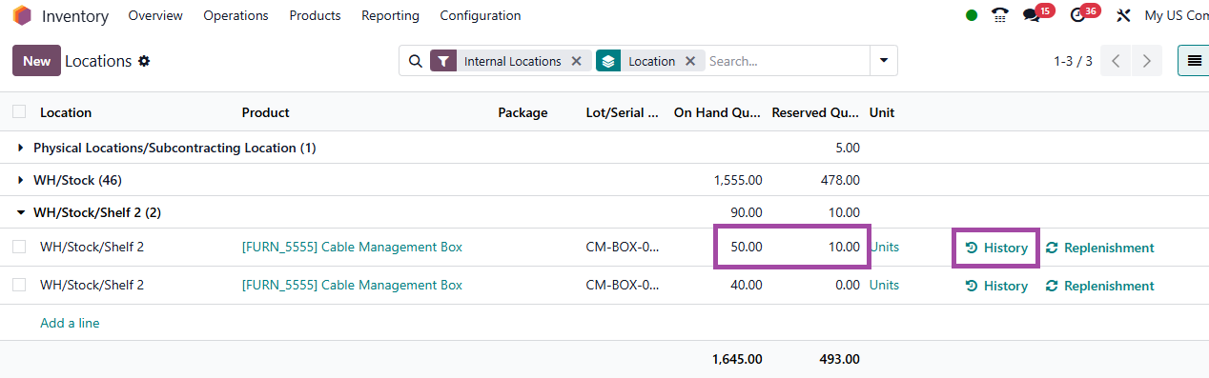Tick the select-all header checkbox
Screen dimensions: 1209x378
pyautogui.click(x=19, y=111)
